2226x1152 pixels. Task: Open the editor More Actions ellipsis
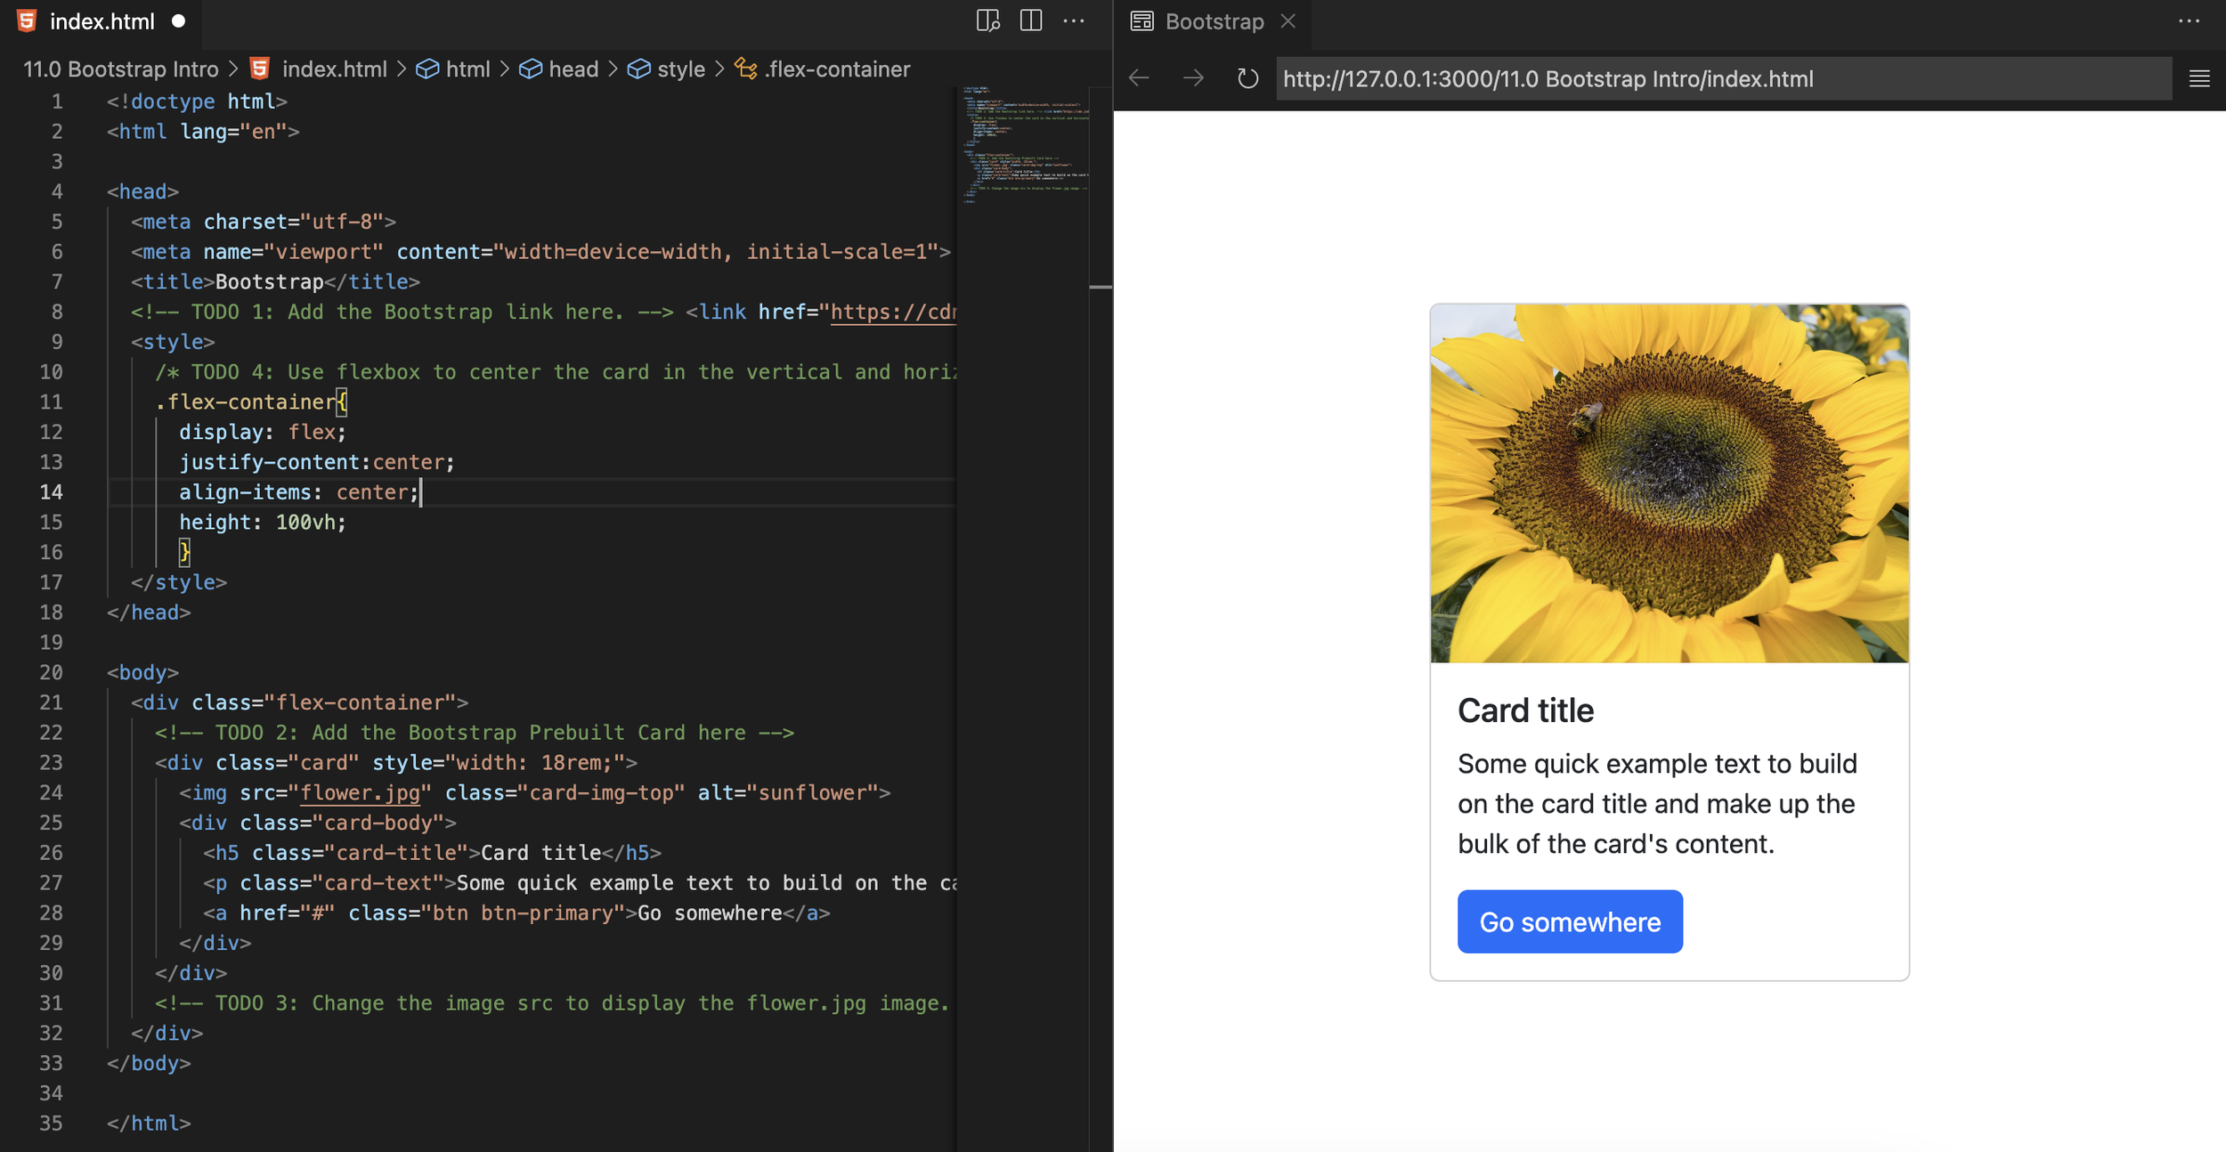point(1075,21)
